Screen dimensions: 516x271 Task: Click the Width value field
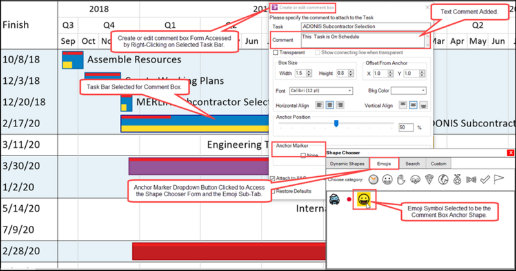click(x=300, y=73)
